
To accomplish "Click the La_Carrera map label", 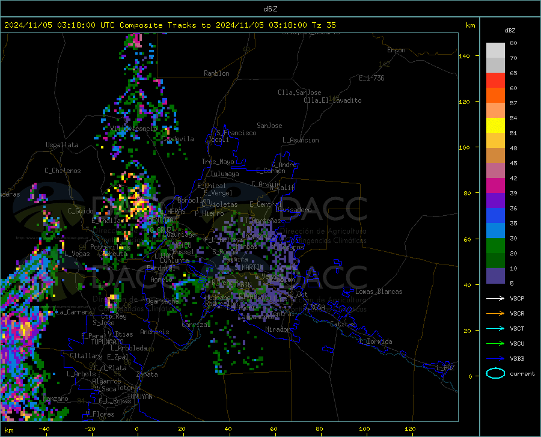I will point(74,312).
